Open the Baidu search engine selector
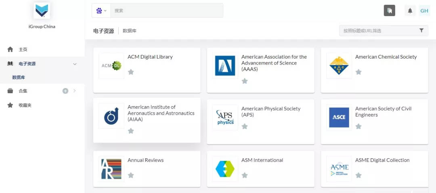436x193 pixels. click(x=101, y=10)
